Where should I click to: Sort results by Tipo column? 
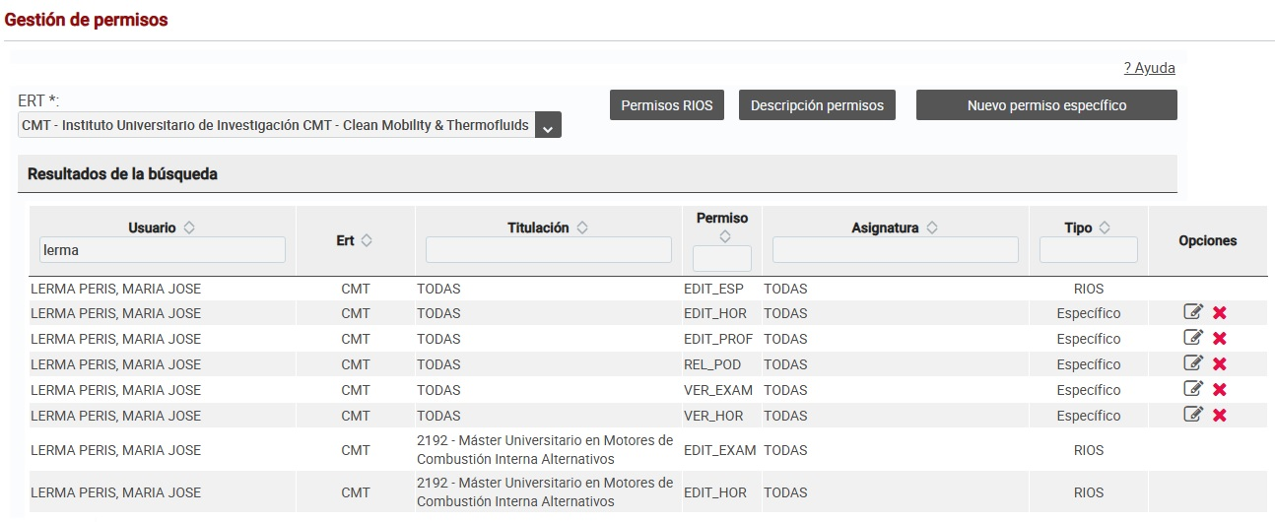click(1105, 228)
